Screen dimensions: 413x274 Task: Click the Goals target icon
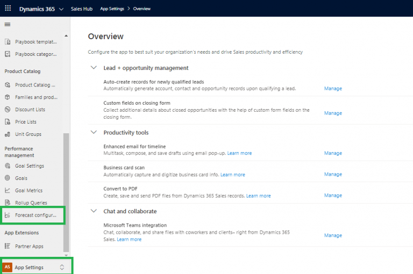pos(8,178)
